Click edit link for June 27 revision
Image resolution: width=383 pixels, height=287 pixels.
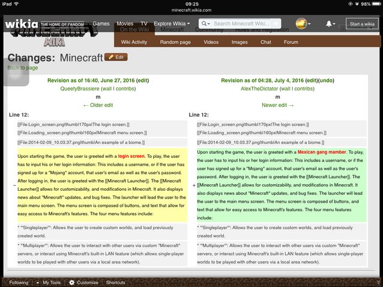(142, 80)
